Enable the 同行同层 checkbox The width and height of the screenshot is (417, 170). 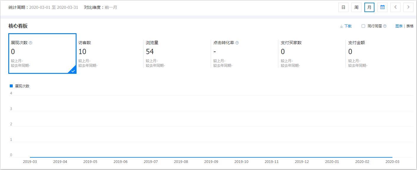[363, 26]
